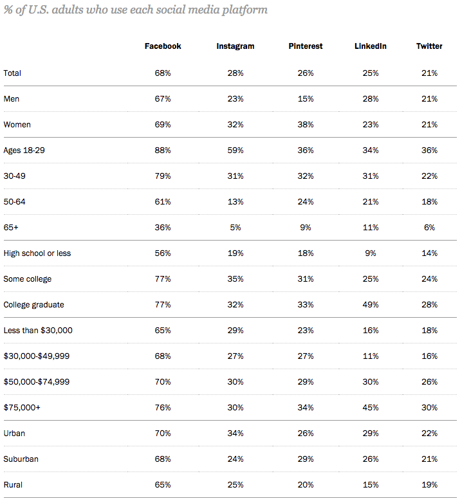The height and width of the screenshot is (503, 462).
Task: Click the Pinterest column header
Action: (306, 46)
